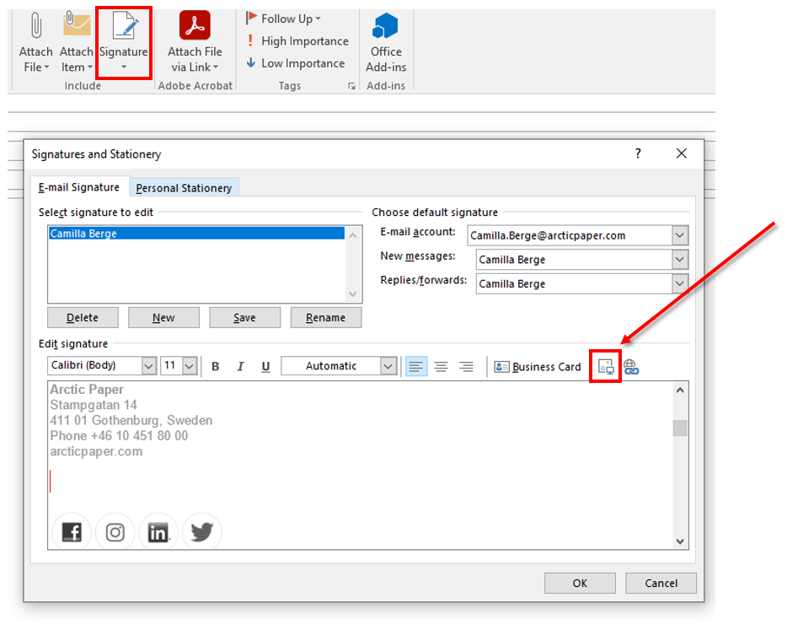Click the Stampgatan 14 address line
Viewport: 787px width, 630px height.
click(x=94, y=405)
